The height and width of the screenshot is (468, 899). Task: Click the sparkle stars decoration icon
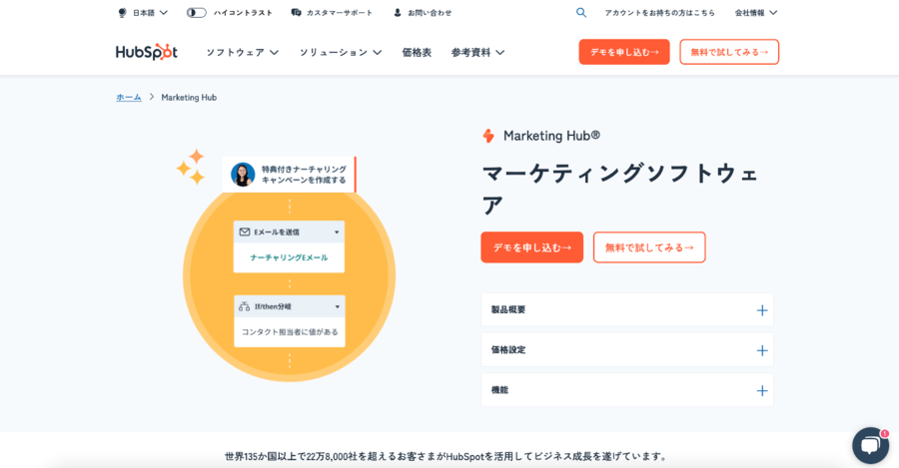click(191, 167)
